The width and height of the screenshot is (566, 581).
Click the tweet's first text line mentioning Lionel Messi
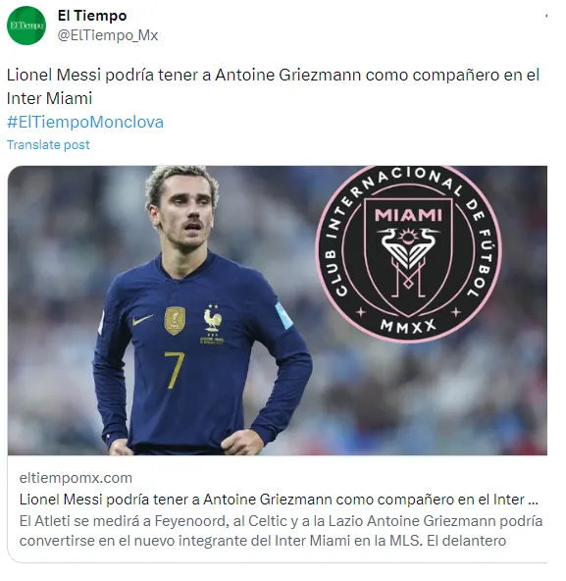click(273, 75)
